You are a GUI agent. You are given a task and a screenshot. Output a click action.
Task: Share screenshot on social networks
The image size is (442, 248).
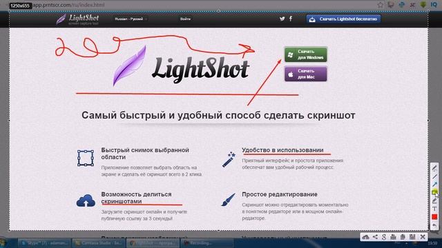click(375, 237)
